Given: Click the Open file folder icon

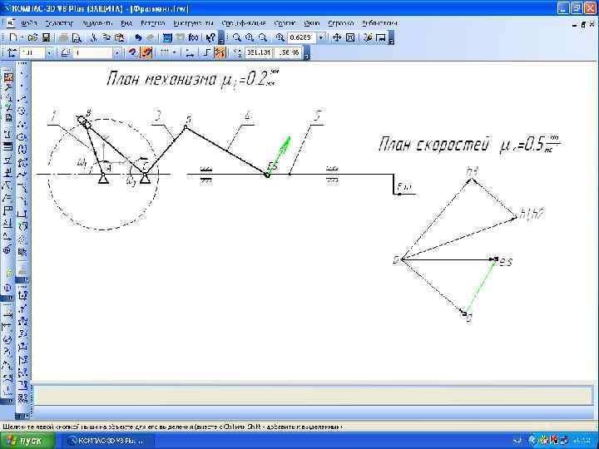Looking at the screenshot, I should click(x=32, y=37).
